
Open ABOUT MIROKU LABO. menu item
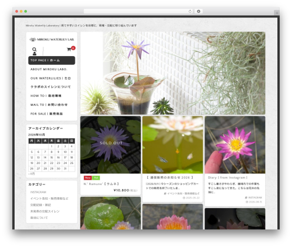tap(49, 69)
